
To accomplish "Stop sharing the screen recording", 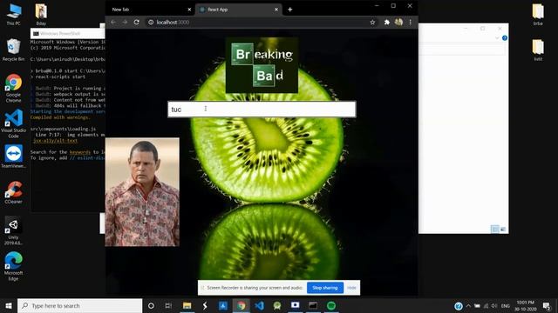I will tap(325, 288).
